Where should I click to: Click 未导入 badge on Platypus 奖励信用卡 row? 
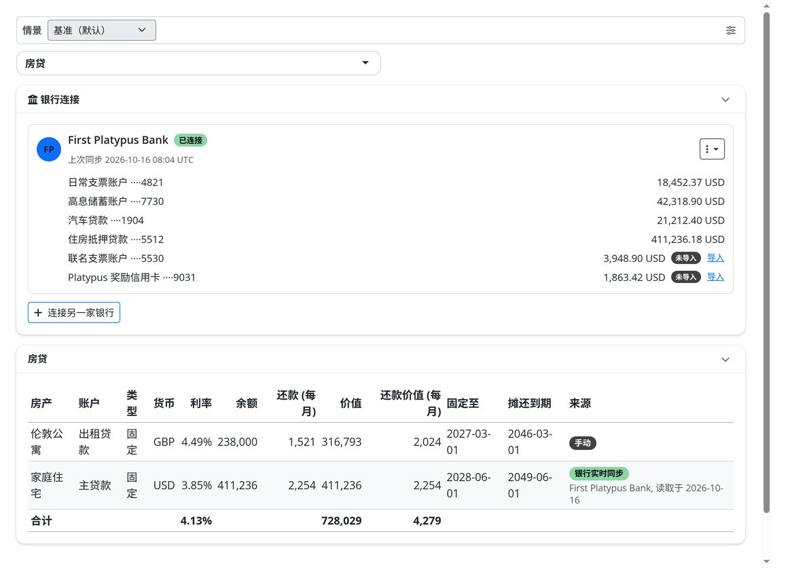pyautogui.click(x=685, y=278)
